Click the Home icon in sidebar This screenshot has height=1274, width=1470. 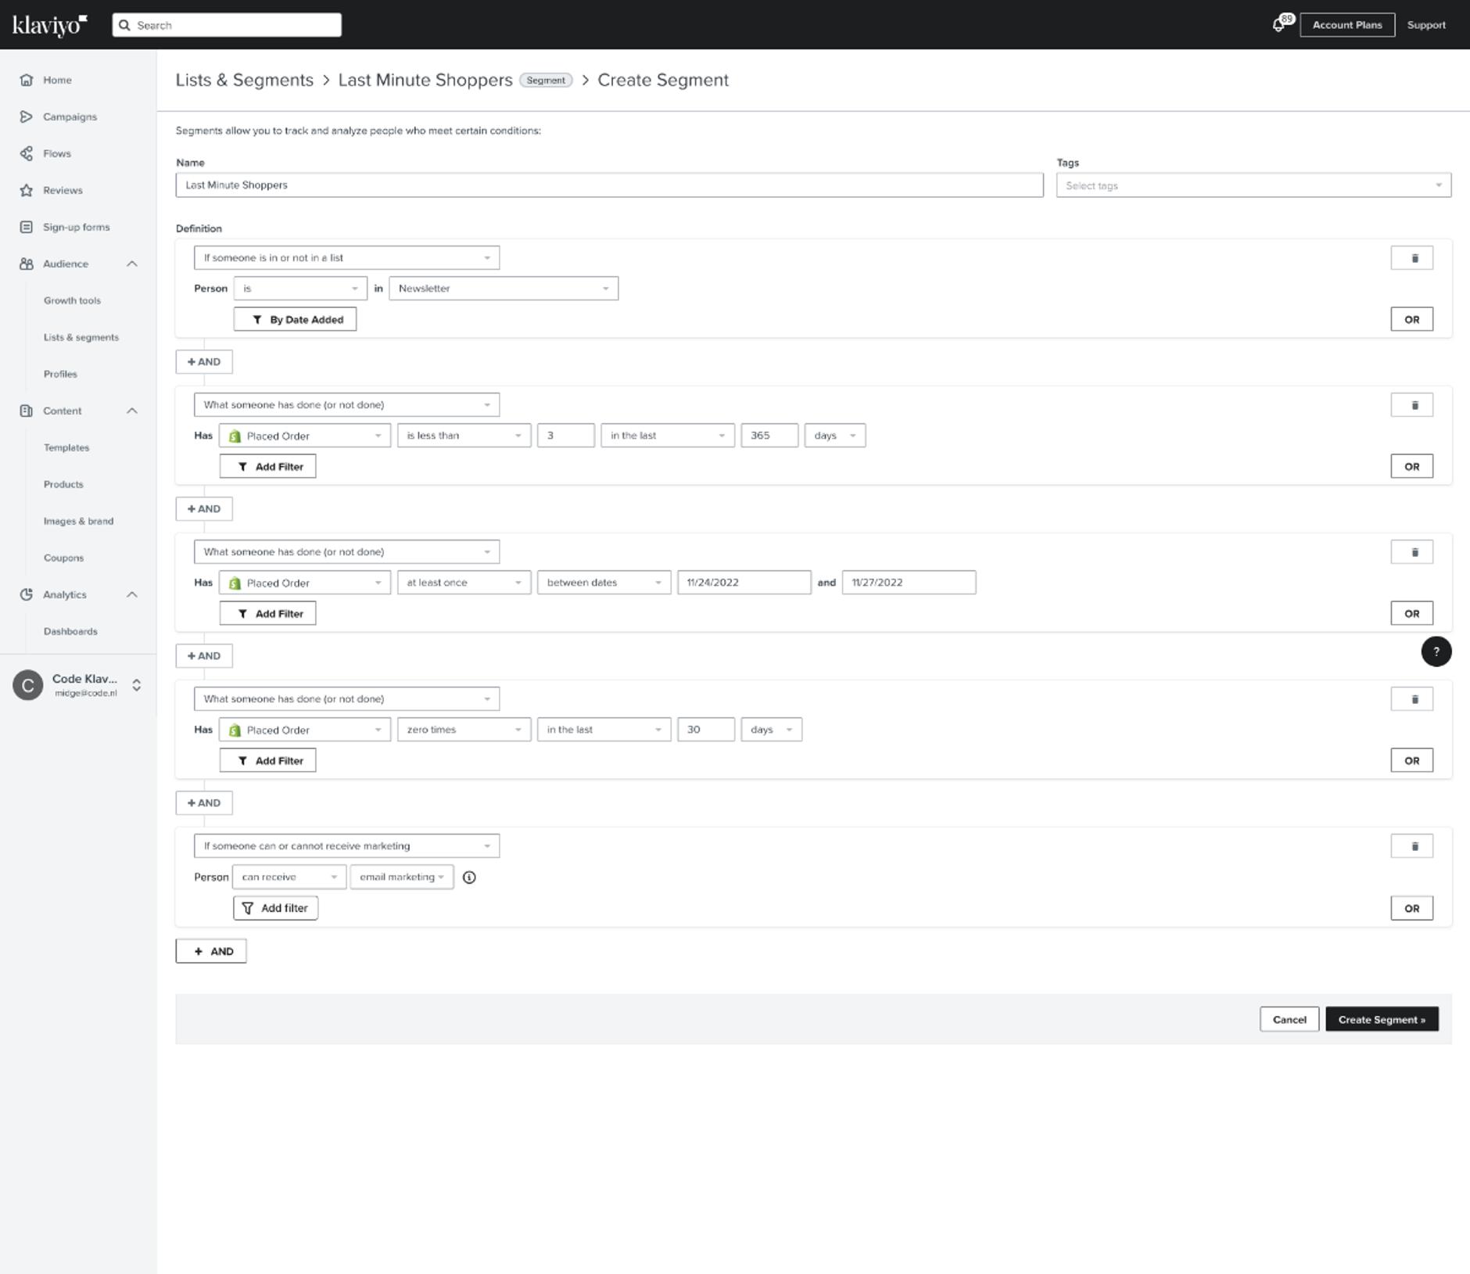point(27,80)
